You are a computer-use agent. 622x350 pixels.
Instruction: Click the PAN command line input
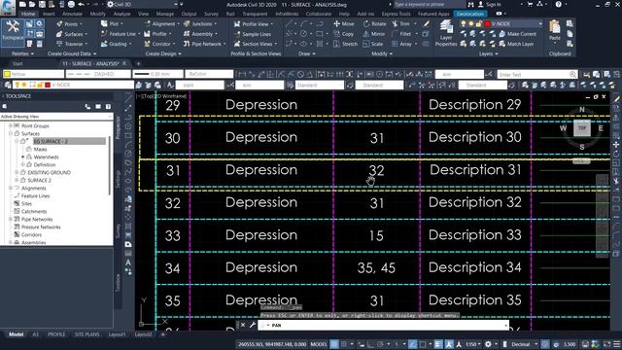pos(383,326)
